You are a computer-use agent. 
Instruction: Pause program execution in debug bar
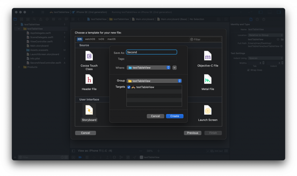coord(87,157)
